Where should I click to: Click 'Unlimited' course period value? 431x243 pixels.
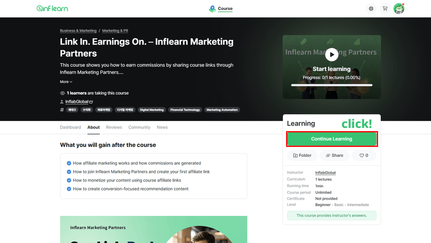click(323, 192)
